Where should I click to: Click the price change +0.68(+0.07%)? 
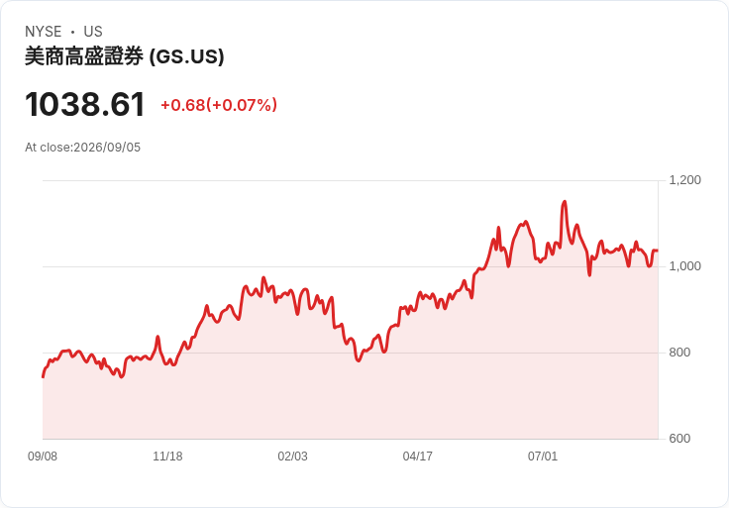coord(219,105)
